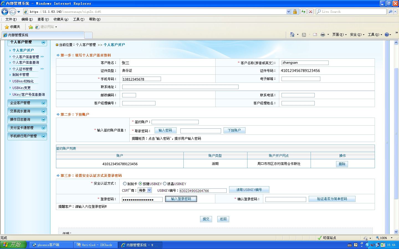Click the 读取USBKEY编号 button
The image size is (399, 249).
coord(249,190)
